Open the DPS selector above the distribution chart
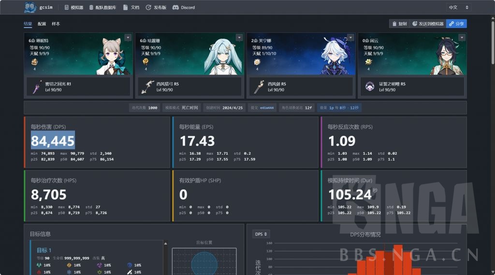Screen dimensions: 495x275 261,234
